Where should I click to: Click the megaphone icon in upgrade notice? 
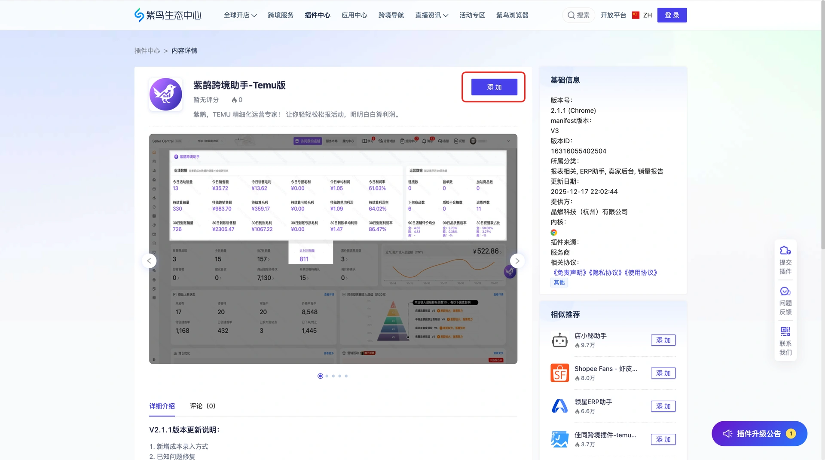click(x=727, y=434)
